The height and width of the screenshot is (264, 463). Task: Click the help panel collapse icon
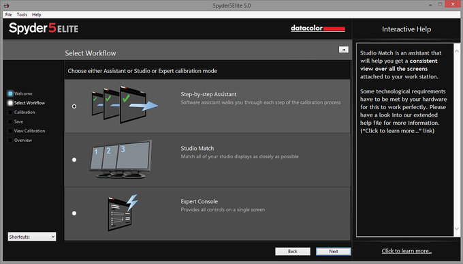click(343, 50)
